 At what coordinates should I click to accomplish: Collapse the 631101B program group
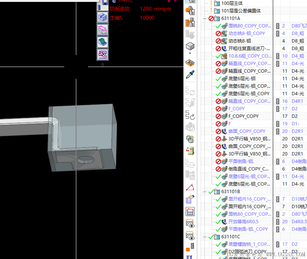coord(204,192)
